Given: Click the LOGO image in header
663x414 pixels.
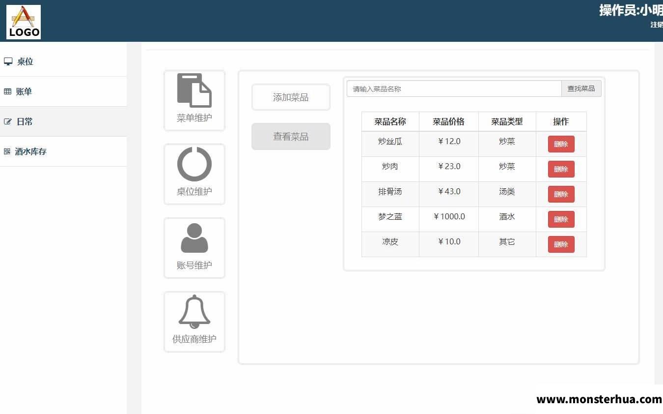Looking at the screenshot, I should pos(24,22).
